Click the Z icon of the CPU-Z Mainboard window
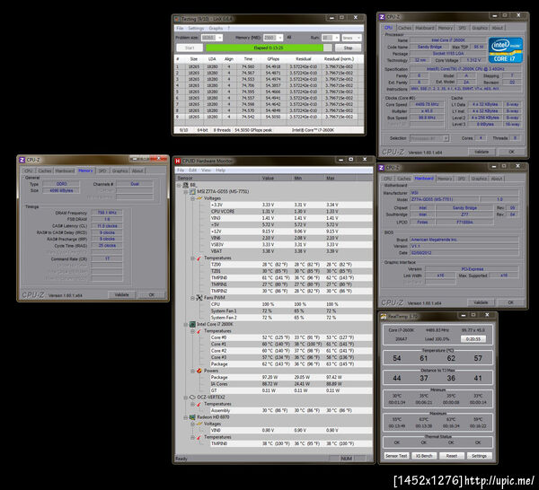 (x=381, y=167)
